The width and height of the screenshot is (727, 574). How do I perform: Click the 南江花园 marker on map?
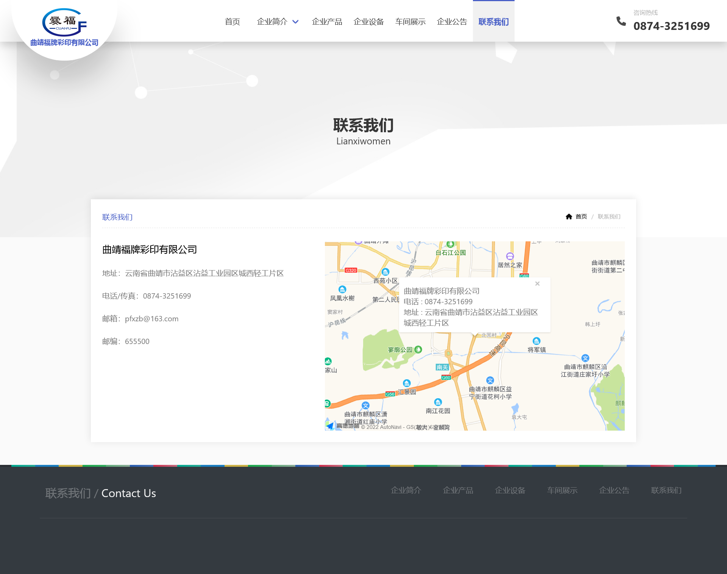(438, 402)
